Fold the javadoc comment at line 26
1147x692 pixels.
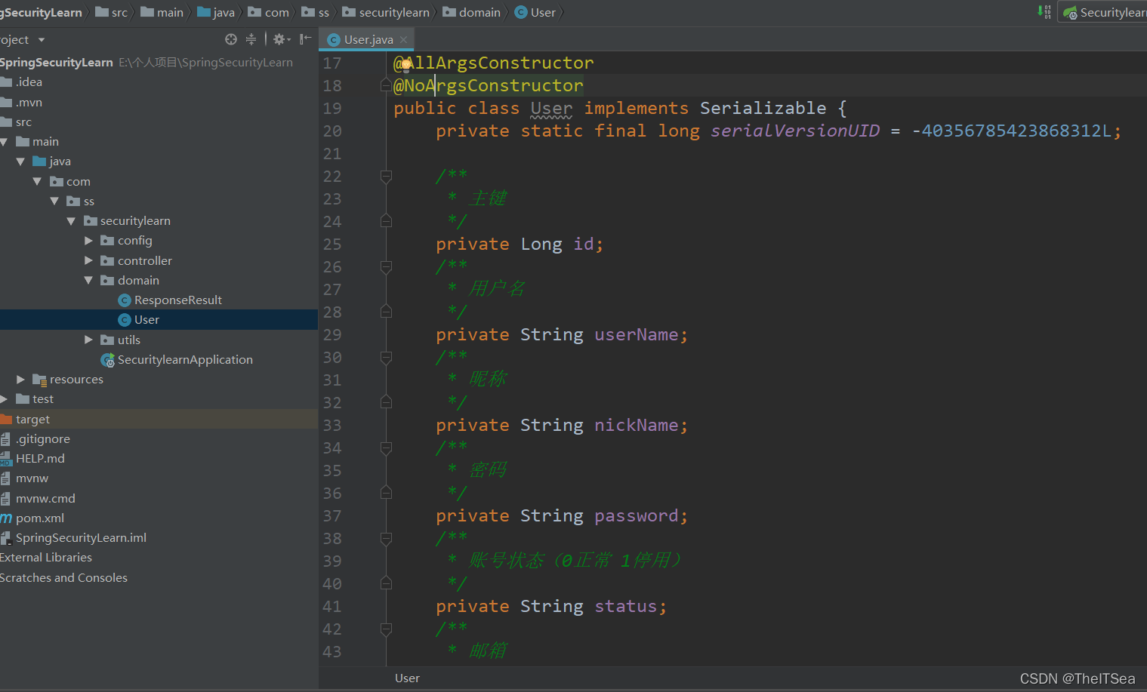click(386, 267)
